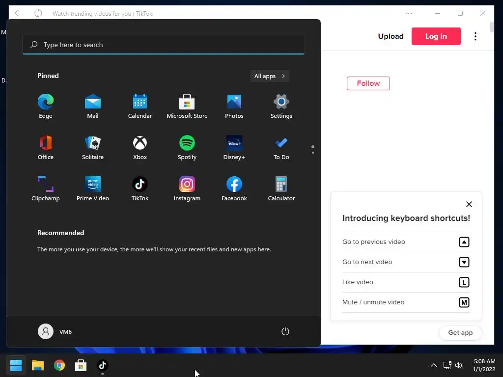The image size is (503, 377).
Task: Expand the All apps list
Action: [x=270, y=76]
